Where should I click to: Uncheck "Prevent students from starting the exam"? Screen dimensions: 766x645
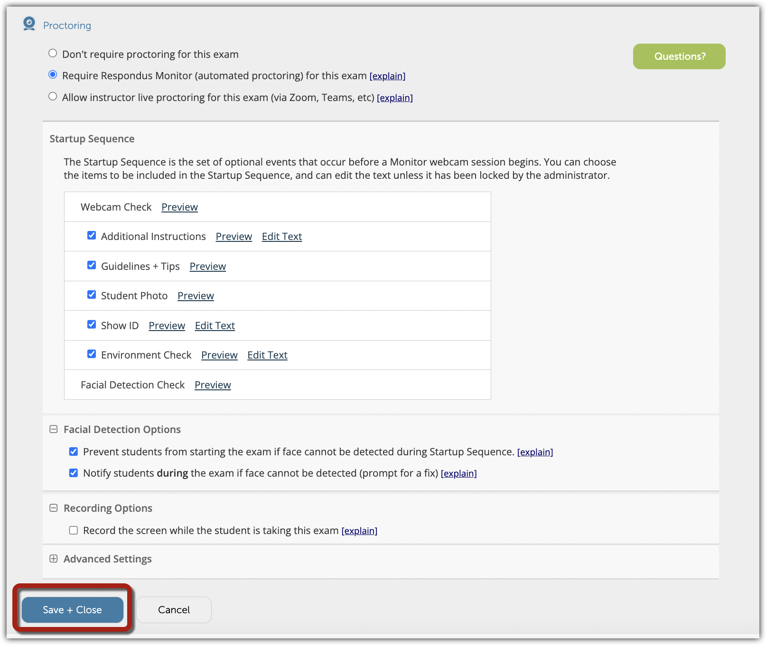[x=74, y=451]
